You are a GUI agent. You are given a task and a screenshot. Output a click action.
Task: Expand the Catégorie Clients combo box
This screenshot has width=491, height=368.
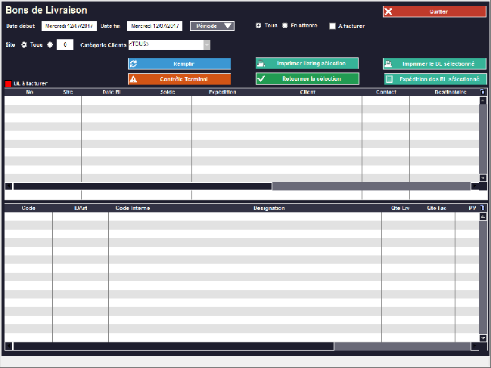207,45
